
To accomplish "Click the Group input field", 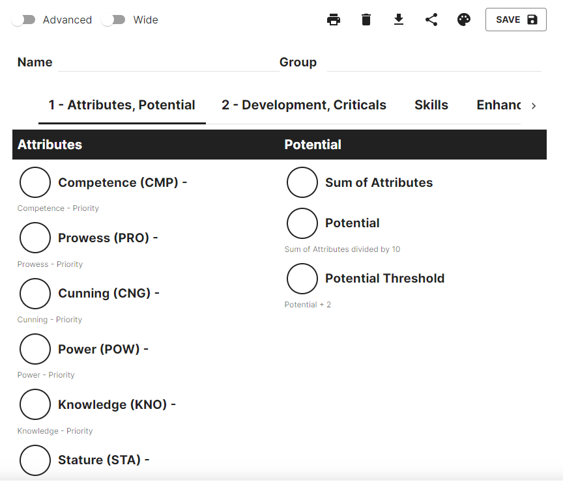I will pos(434,63).
